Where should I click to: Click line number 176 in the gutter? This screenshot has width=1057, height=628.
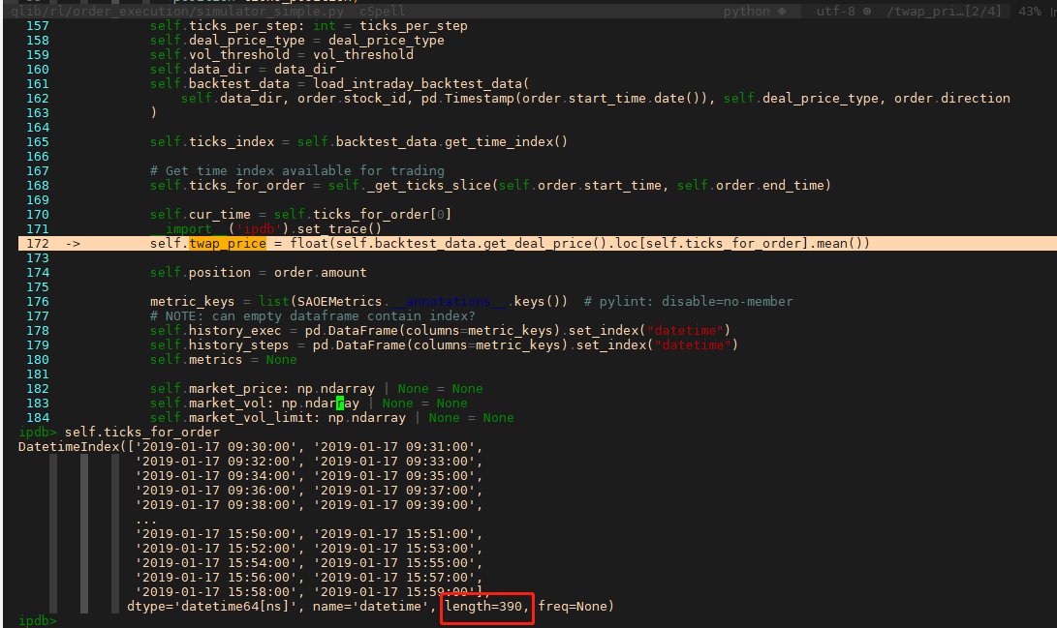37,302
